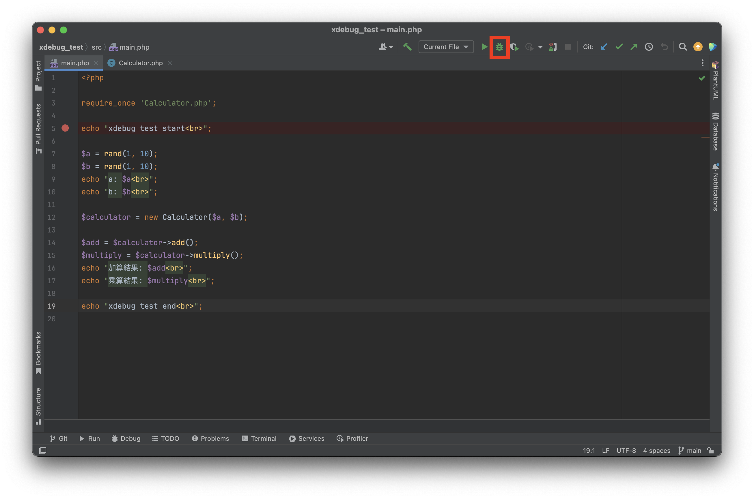Click Git commit checkmark icon
The width and height of the screenshot is (754, 499).
pyautogui.click(x=619, y=47)
